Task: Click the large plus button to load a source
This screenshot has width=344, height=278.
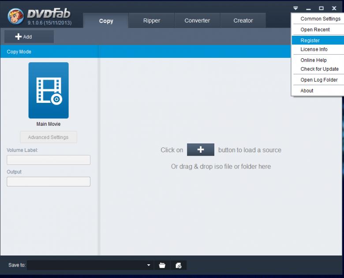Action: pyautogui.click(x=201, y=150)
